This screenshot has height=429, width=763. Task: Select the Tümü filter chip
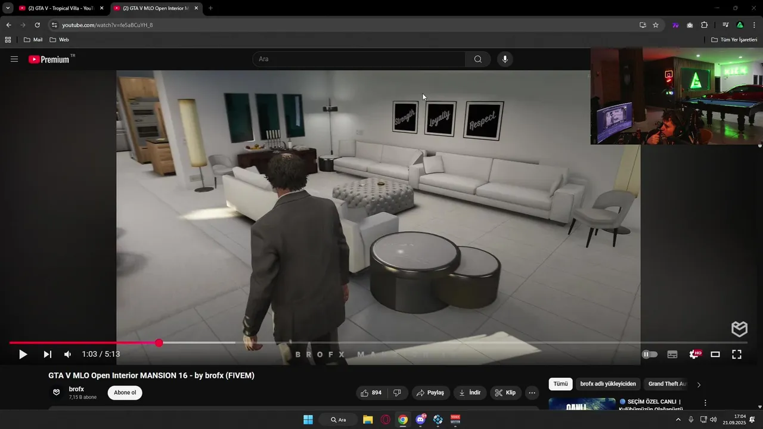(560, 384)
